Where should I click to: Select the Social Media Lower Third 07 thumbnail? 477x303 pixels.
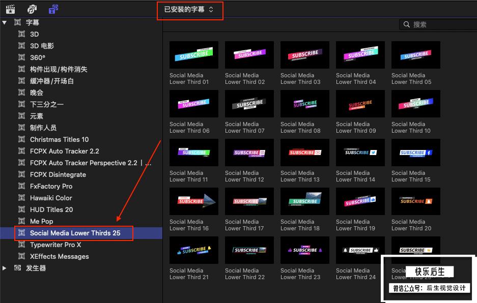coord(249,104)
